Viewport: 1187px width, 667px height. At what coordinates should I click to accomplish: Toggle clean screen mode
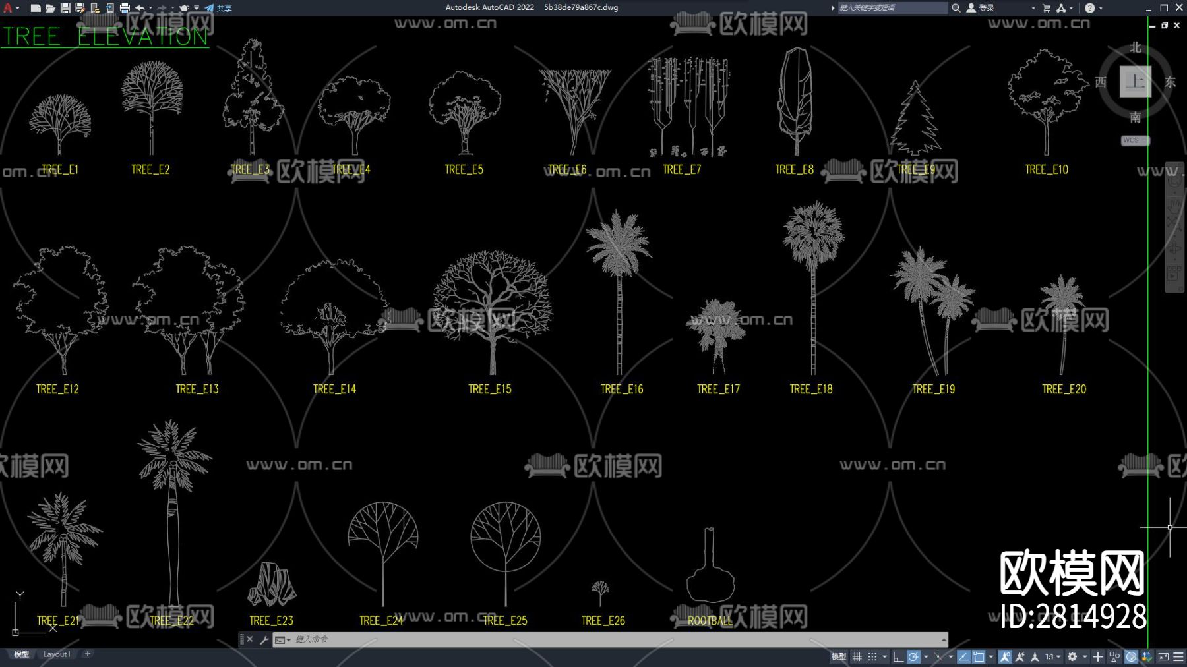tap(1163, 656)
